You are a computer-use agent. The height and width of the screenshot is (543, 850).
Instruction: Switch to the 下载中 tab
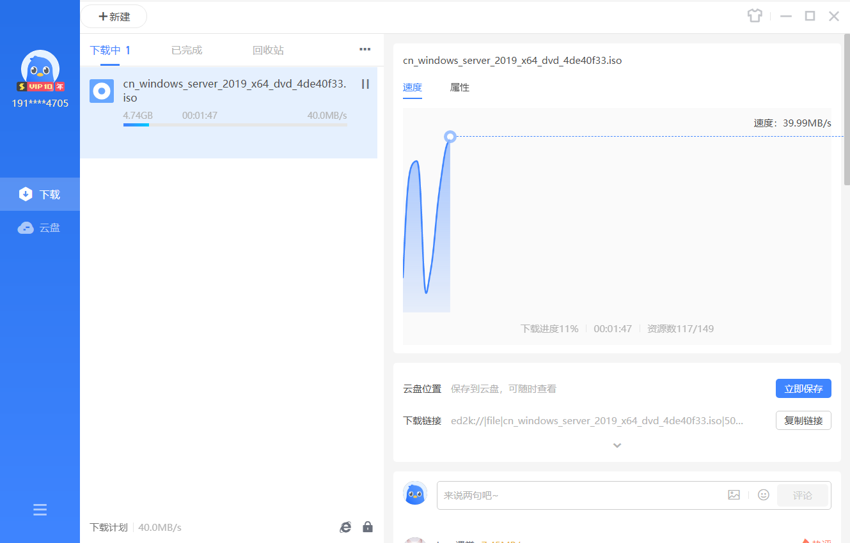tap(110, 50)
